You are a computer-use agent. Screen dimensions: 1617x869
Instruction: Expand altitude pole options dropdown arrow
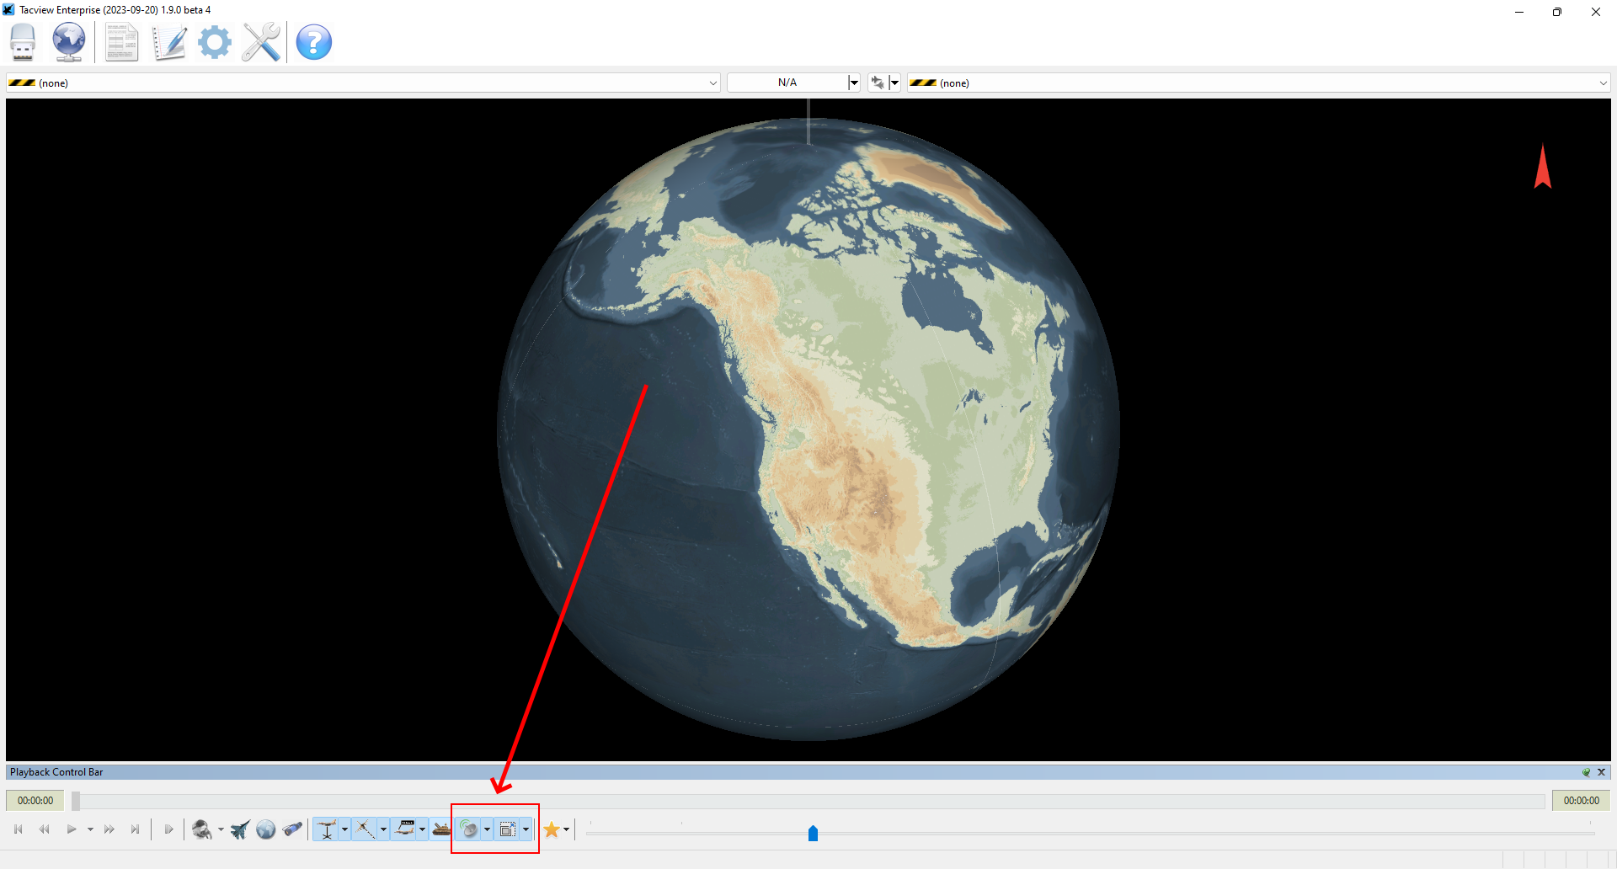344,829
